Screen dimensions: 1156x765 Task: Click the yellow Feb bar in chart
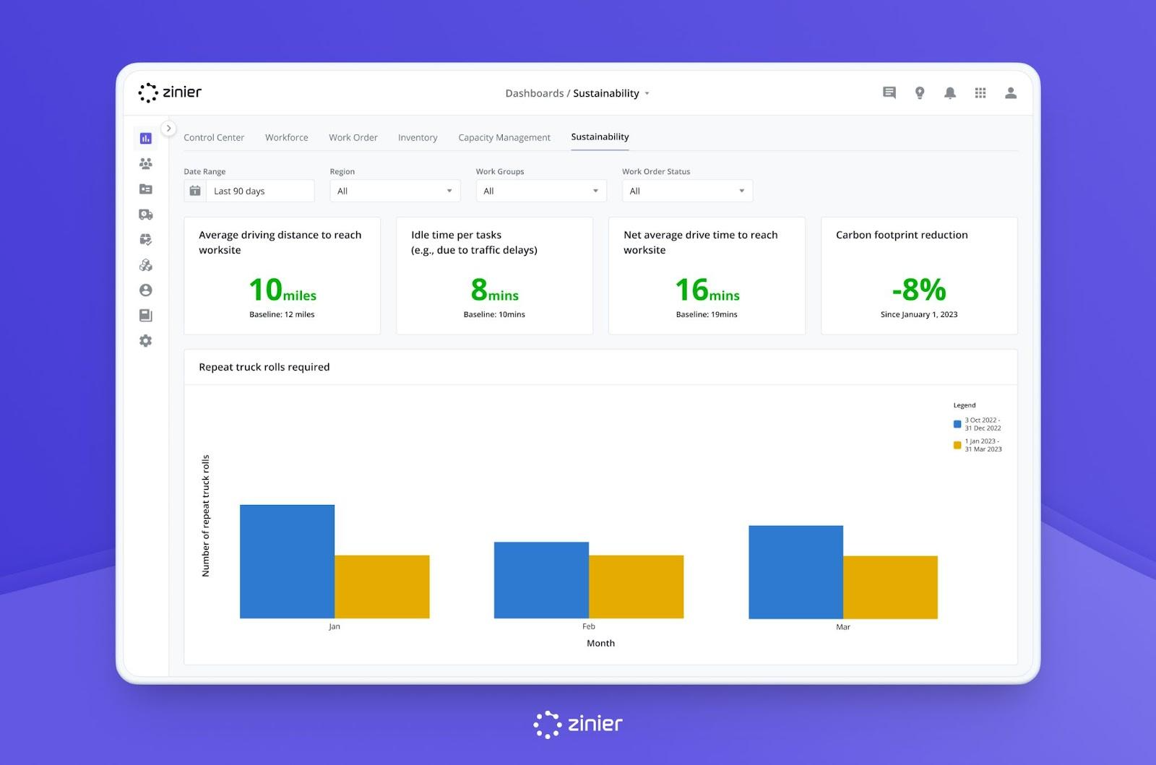point(636,587)
